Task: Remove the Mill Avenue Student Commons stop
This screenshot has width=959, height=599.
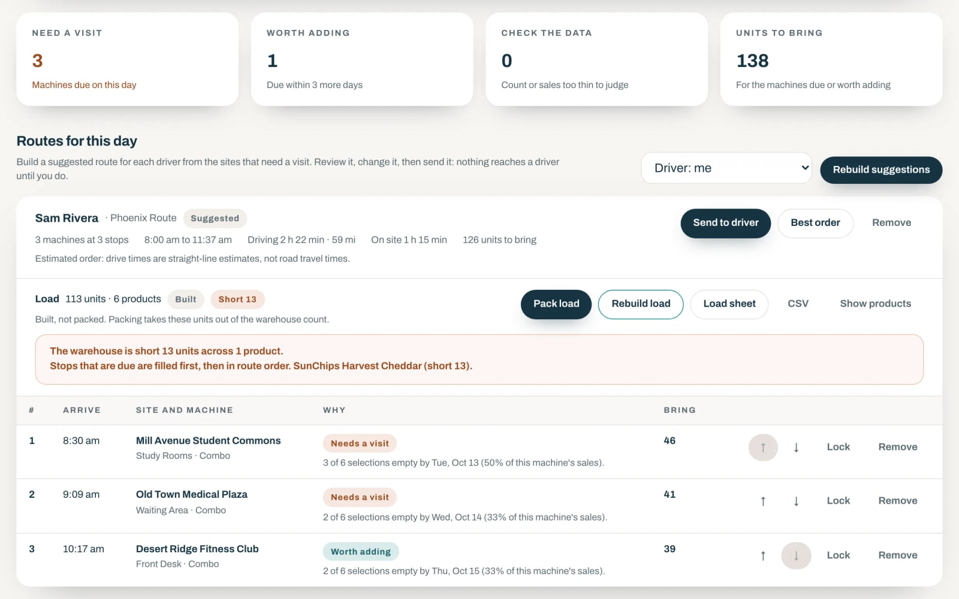Action: (x=897, y=447)
